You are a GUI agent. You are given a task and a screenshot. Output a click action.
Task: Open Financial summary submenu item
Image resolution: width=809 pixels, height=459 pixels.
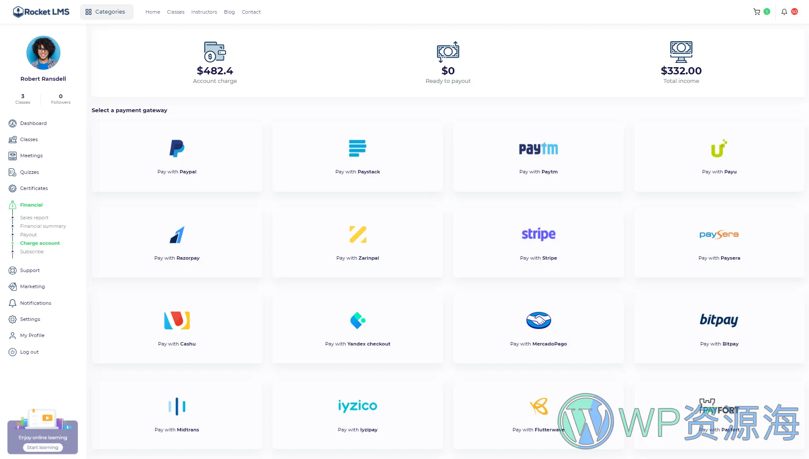click(x=43, y=226)
